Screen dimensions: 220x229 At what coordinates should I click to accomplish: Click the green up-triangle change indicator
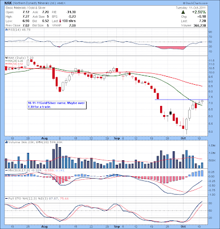tap(183, 12)
